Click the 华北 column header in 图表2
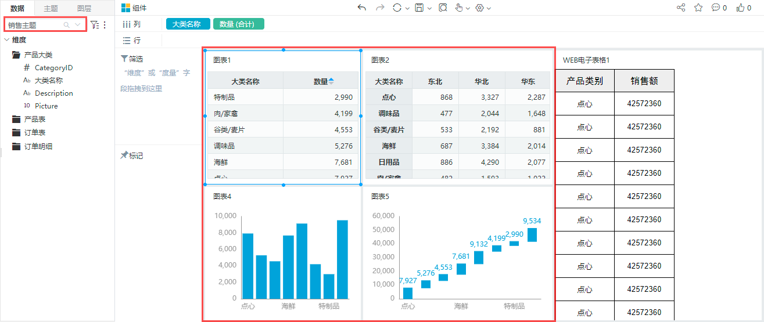 point(482,82)
